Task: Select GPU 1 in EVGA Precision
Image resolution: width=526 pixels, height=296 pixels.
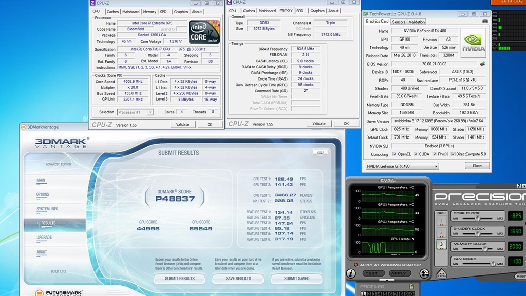Action: point(441,221)
